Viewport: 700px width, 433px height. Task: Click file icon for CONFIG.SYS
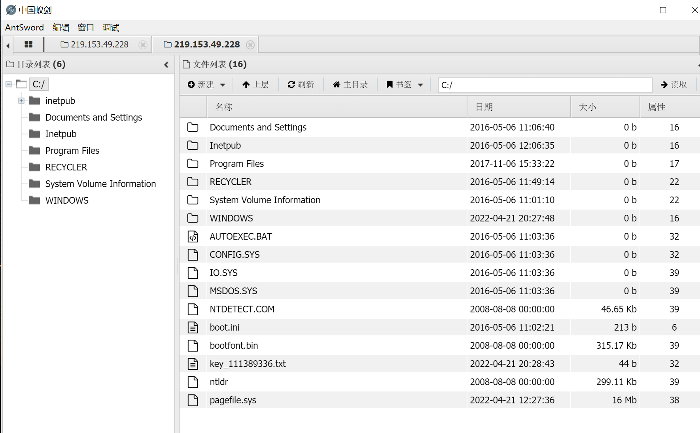pyautogui.click(x=193, y=255)
